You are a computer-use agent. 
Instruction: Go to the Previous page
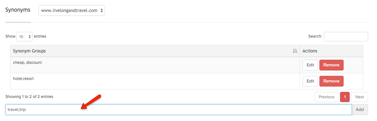(x=326, y=97)
